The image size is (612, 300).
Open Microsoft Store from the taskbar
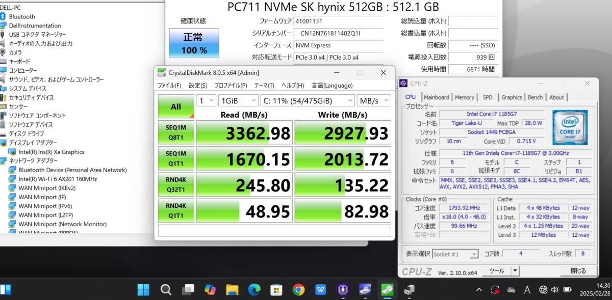click(x=276, y=290)
